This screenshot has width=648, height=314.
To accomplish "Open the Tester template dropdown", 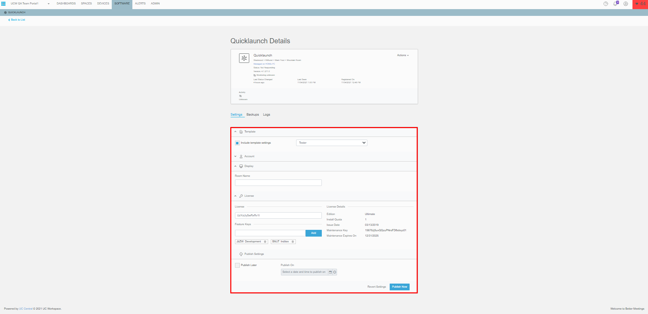I will (x=332, y=143).
